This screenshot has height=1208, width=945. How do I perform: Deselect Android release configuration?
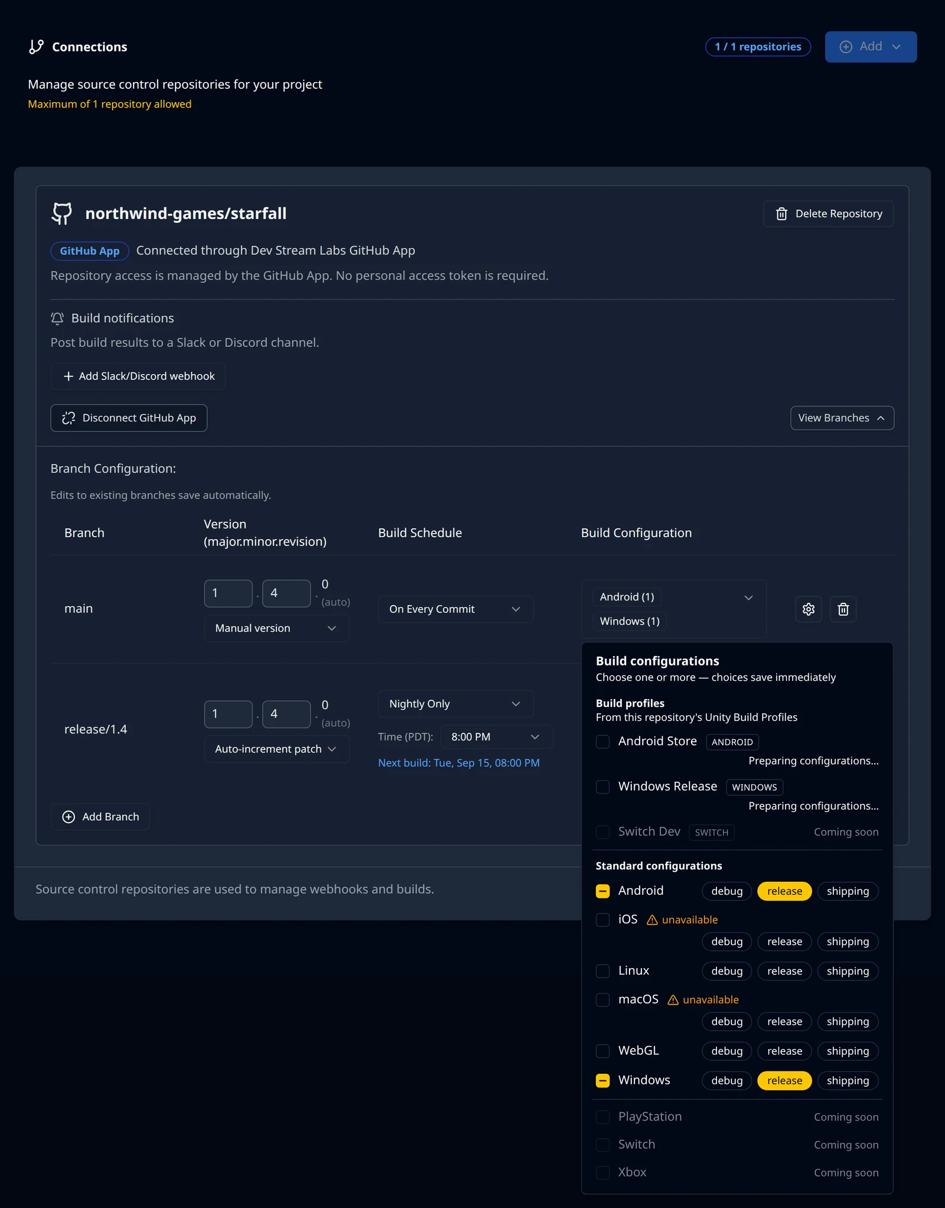pyautogui.click(x=784, y=891)
